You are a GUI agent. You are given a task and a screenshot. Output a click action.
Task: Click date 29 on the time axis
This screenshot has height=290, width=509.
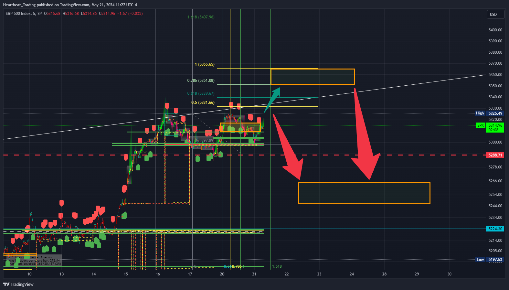point(417,274)
